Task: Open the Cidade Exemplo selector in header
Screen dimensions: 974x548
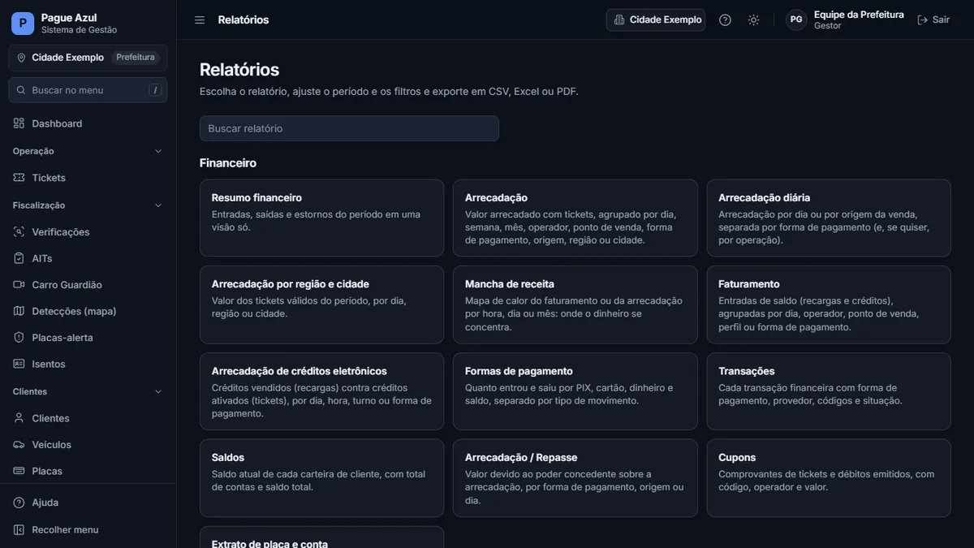Action: tap(656, 19)
